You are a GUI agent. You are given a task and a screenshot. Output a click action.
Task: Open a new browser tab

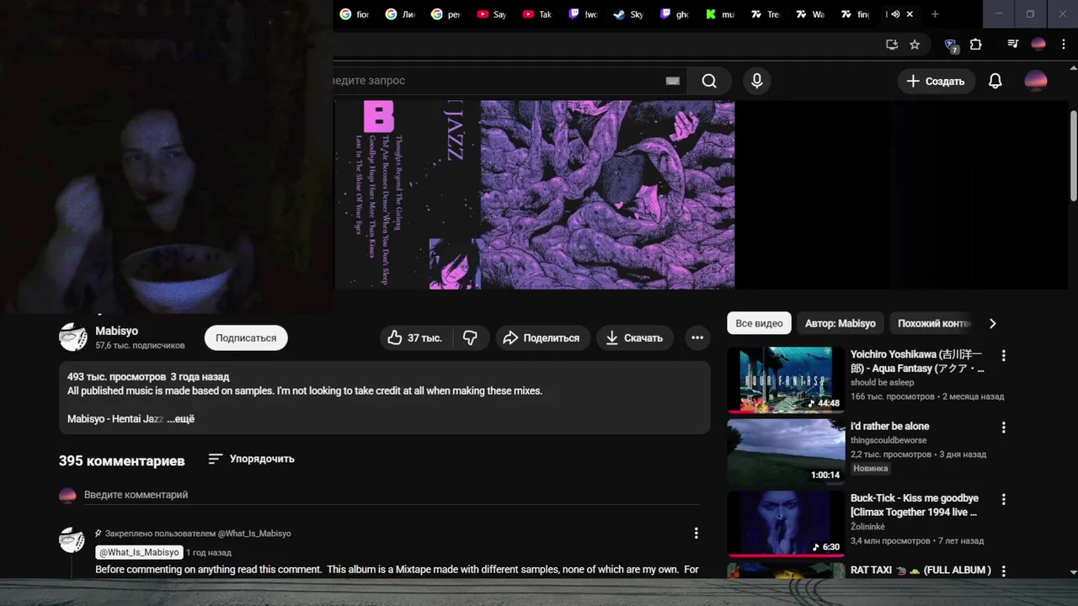point(935,14)
